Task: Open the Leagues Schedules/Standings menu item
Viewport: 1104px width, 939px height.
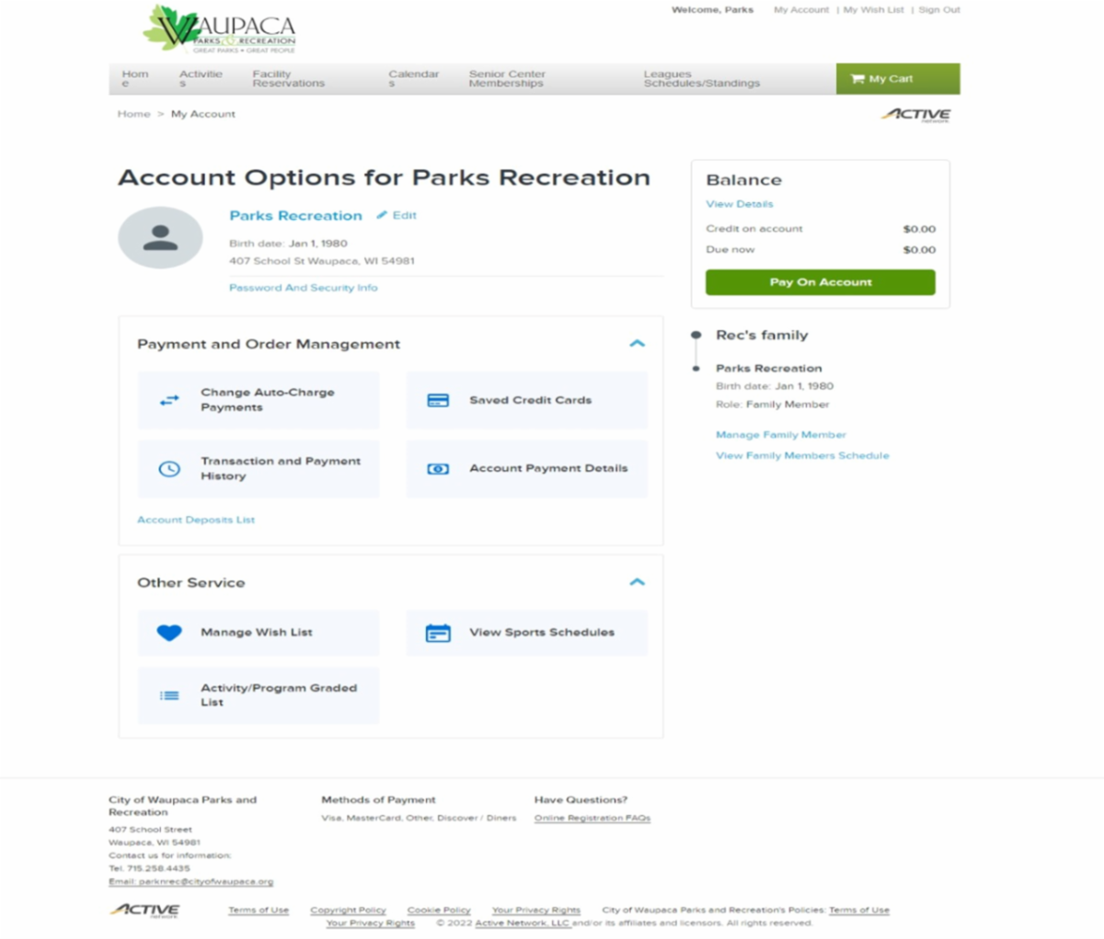Action: pyautogui.click(x=701, y=79)
